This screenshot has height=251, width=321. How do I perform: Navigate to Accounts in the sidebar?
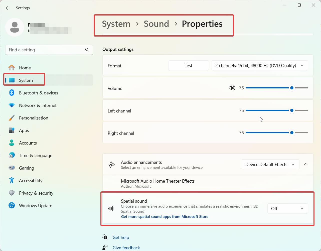28,143
